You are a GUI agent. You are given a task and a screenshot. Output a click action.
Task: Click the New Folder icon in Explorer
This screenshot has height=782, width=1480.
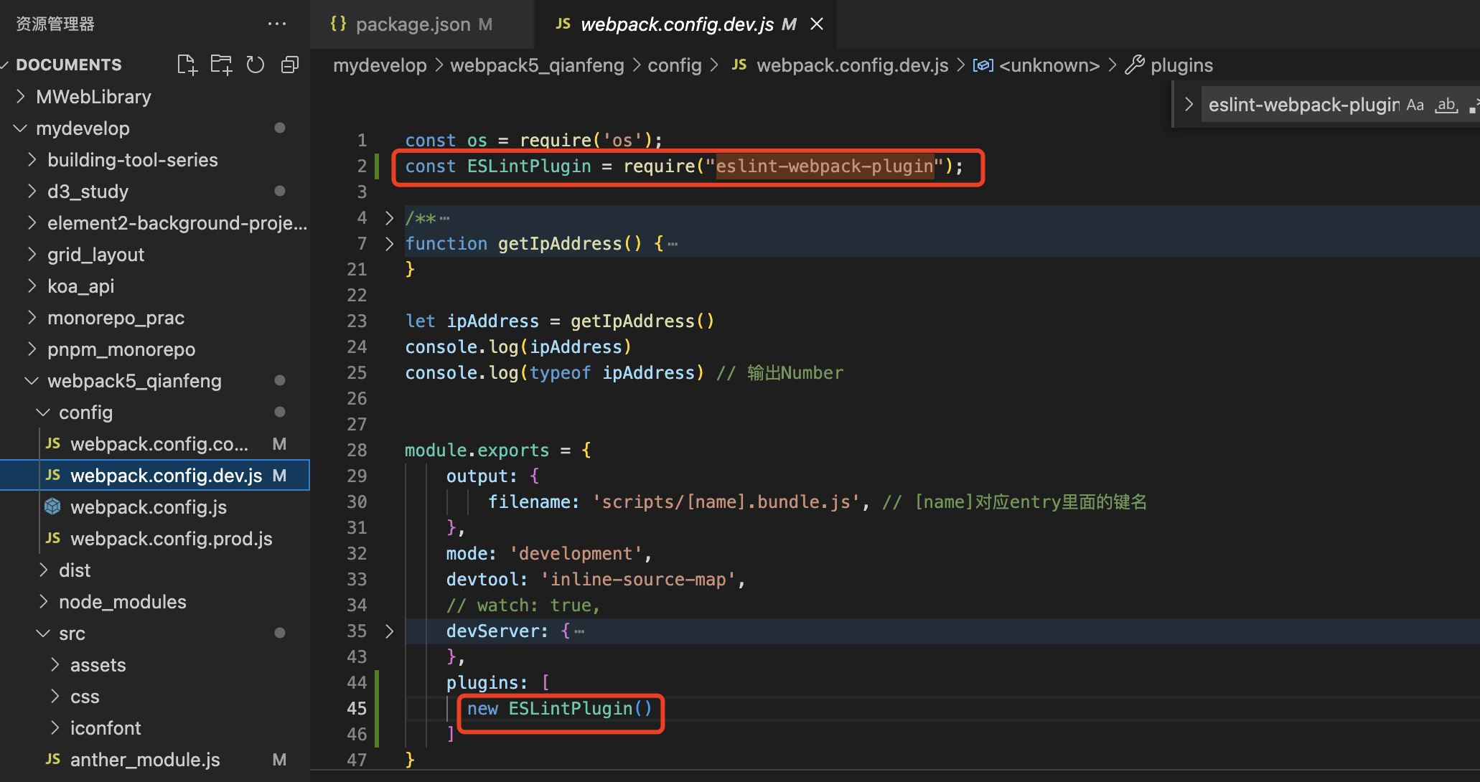(x=221, y=65)
